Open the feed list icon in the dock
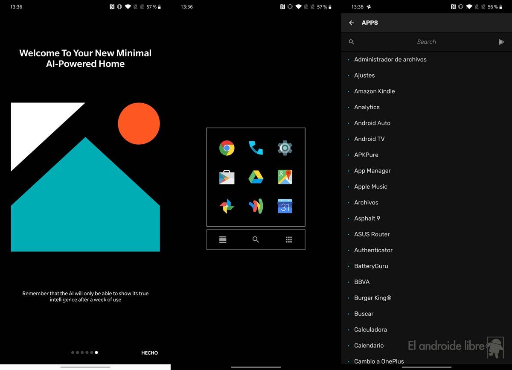This screenshot has height=370, width=512. (x=223, y=240)
